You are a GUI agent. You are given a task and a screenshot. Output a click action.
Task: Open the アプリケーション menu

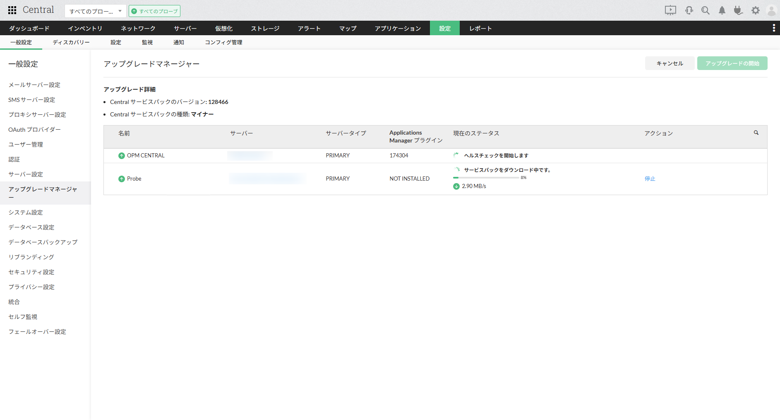pyautogui.click(x=398, y=28)
